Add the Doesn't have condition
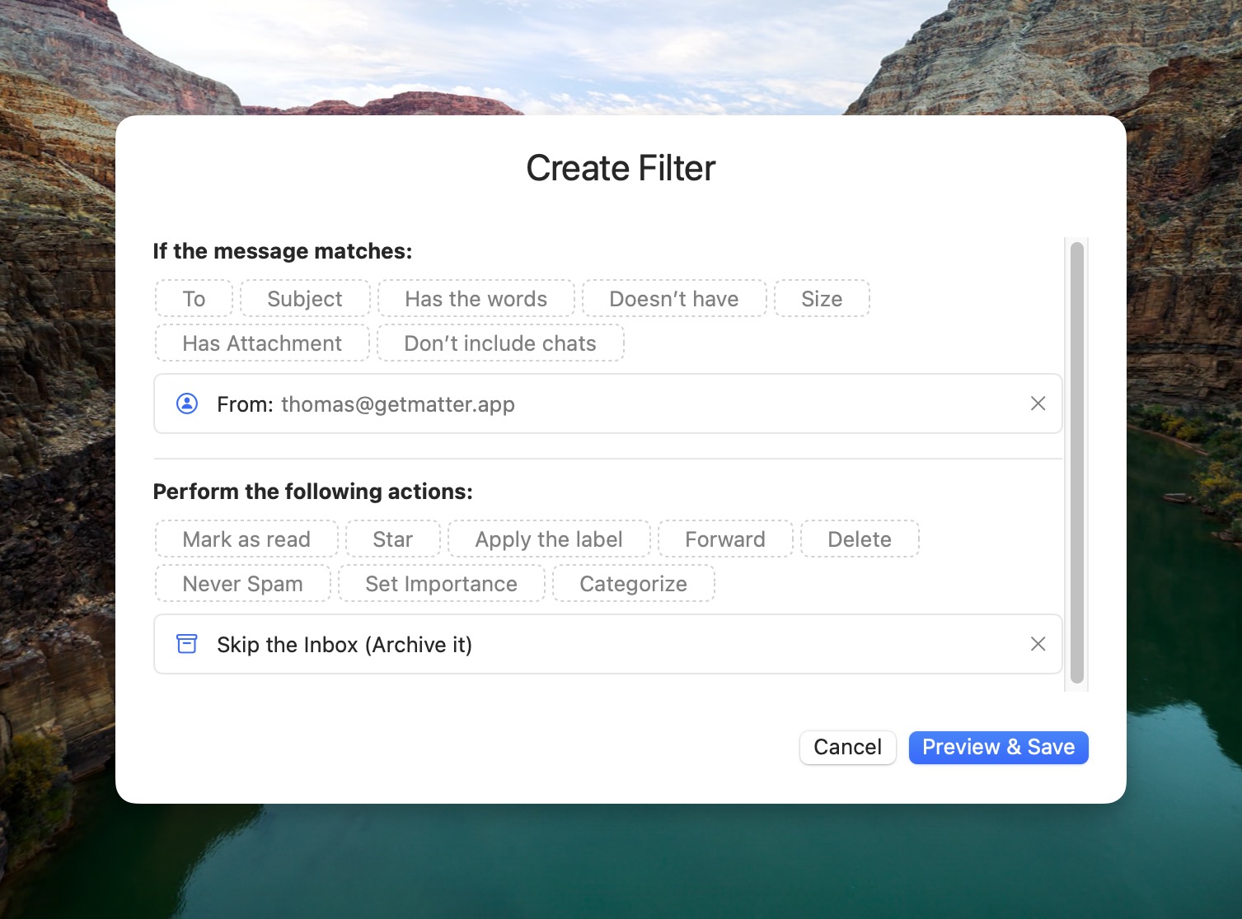The image size is (1242, 919). (x=674, y=298)
